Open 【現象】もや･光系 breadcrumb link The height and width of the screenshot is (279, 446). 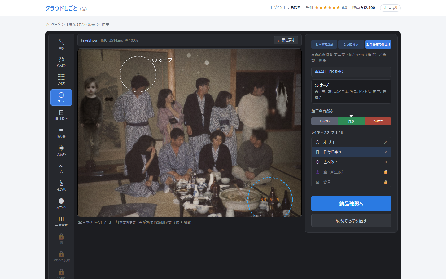(x=81, y=24)
